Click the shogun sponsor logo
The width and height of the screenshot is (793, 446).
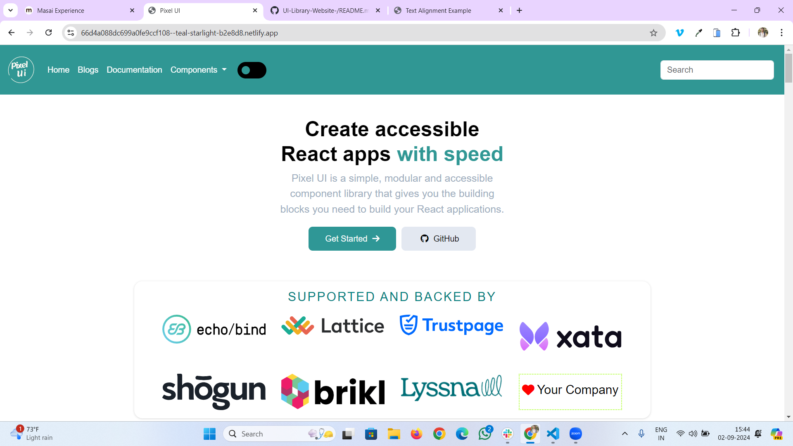tap(214, 391)
